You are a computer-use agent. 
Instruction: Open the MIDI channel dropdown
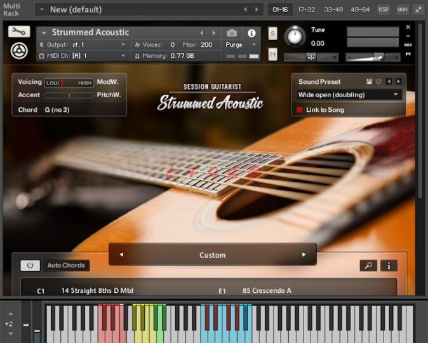[83, 56]
